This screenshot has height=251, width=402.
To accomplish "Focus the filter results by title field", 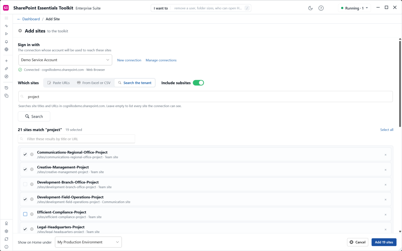I will 77,139.
